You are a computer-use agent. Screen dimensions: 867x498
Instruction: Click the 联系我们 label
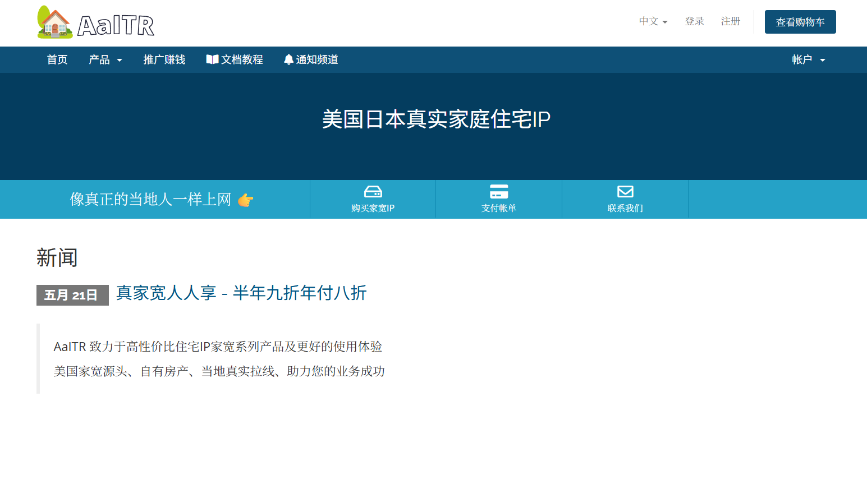pyautogui.click(x=625, y=208)
